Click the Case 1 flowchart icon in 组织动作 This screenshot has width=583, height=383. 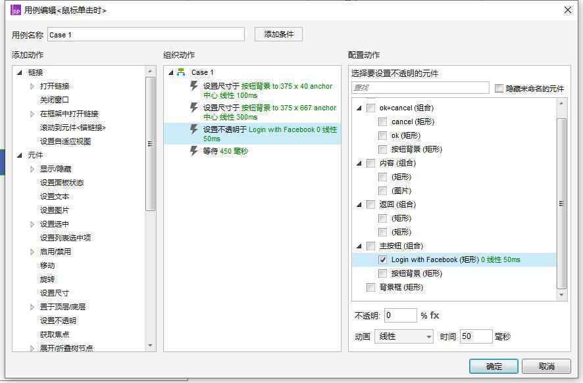click(181, 72)
